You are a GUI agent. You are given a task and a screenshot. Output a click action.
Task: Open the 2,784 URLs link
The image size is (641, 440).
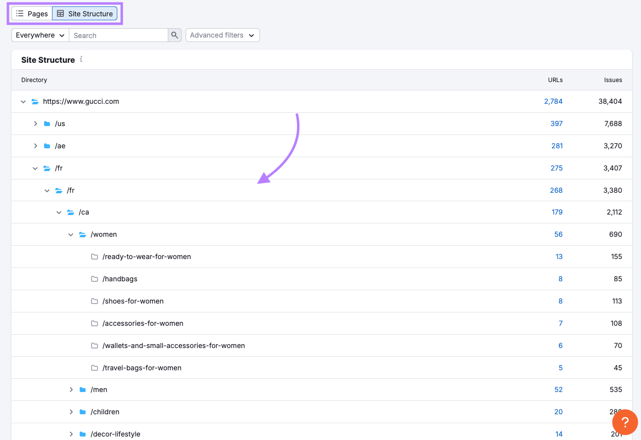pos(553,101)
